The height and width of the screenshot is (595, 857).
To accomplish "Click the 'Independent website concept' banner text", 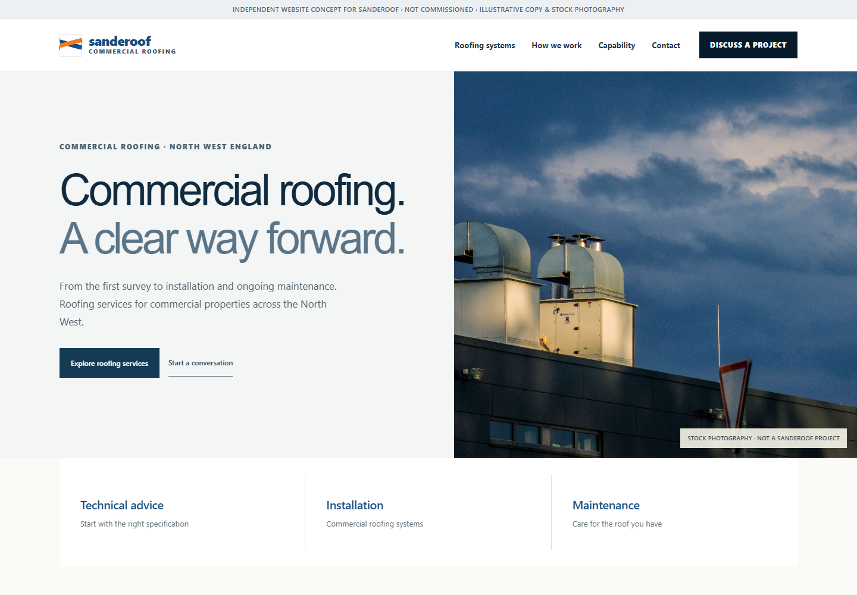I will 428,10.
